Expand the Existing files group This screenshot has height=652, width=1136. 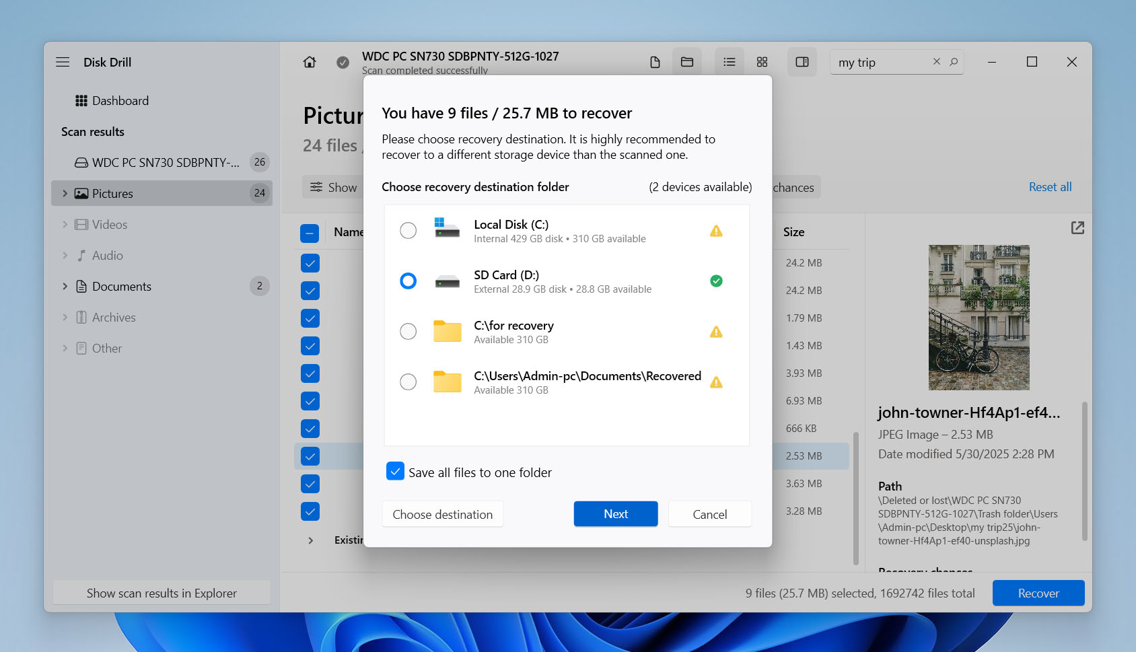click(310, 540)
